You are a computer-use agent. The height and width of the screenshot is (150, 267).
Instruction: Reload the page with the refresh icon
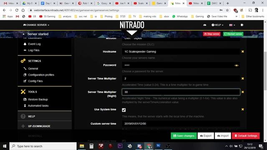click(17, 10)
